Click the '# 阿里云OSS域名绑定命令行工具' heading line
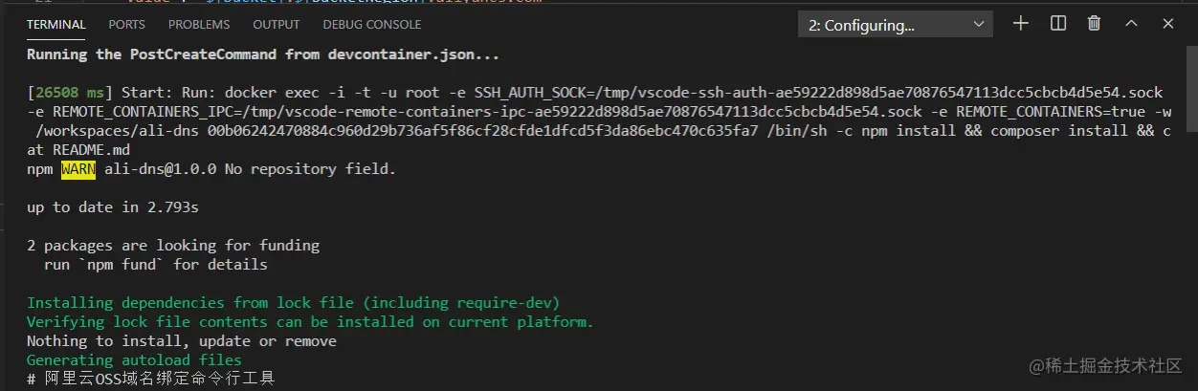This screenshot has width=1198, height=391. tap(151, 380)
